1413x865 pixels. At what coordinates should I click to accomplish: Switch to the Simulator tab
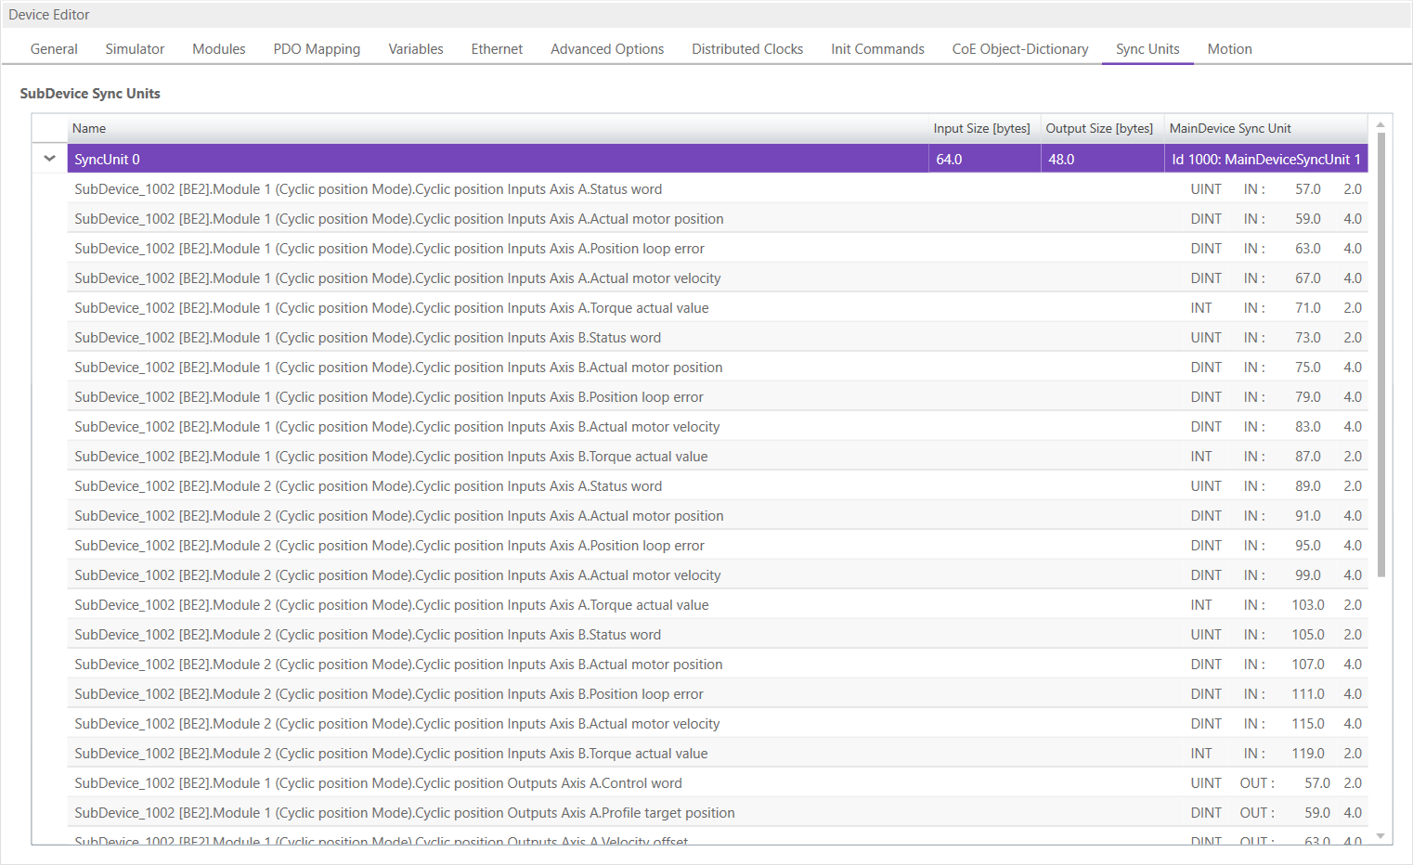click(x=135, y=49)
